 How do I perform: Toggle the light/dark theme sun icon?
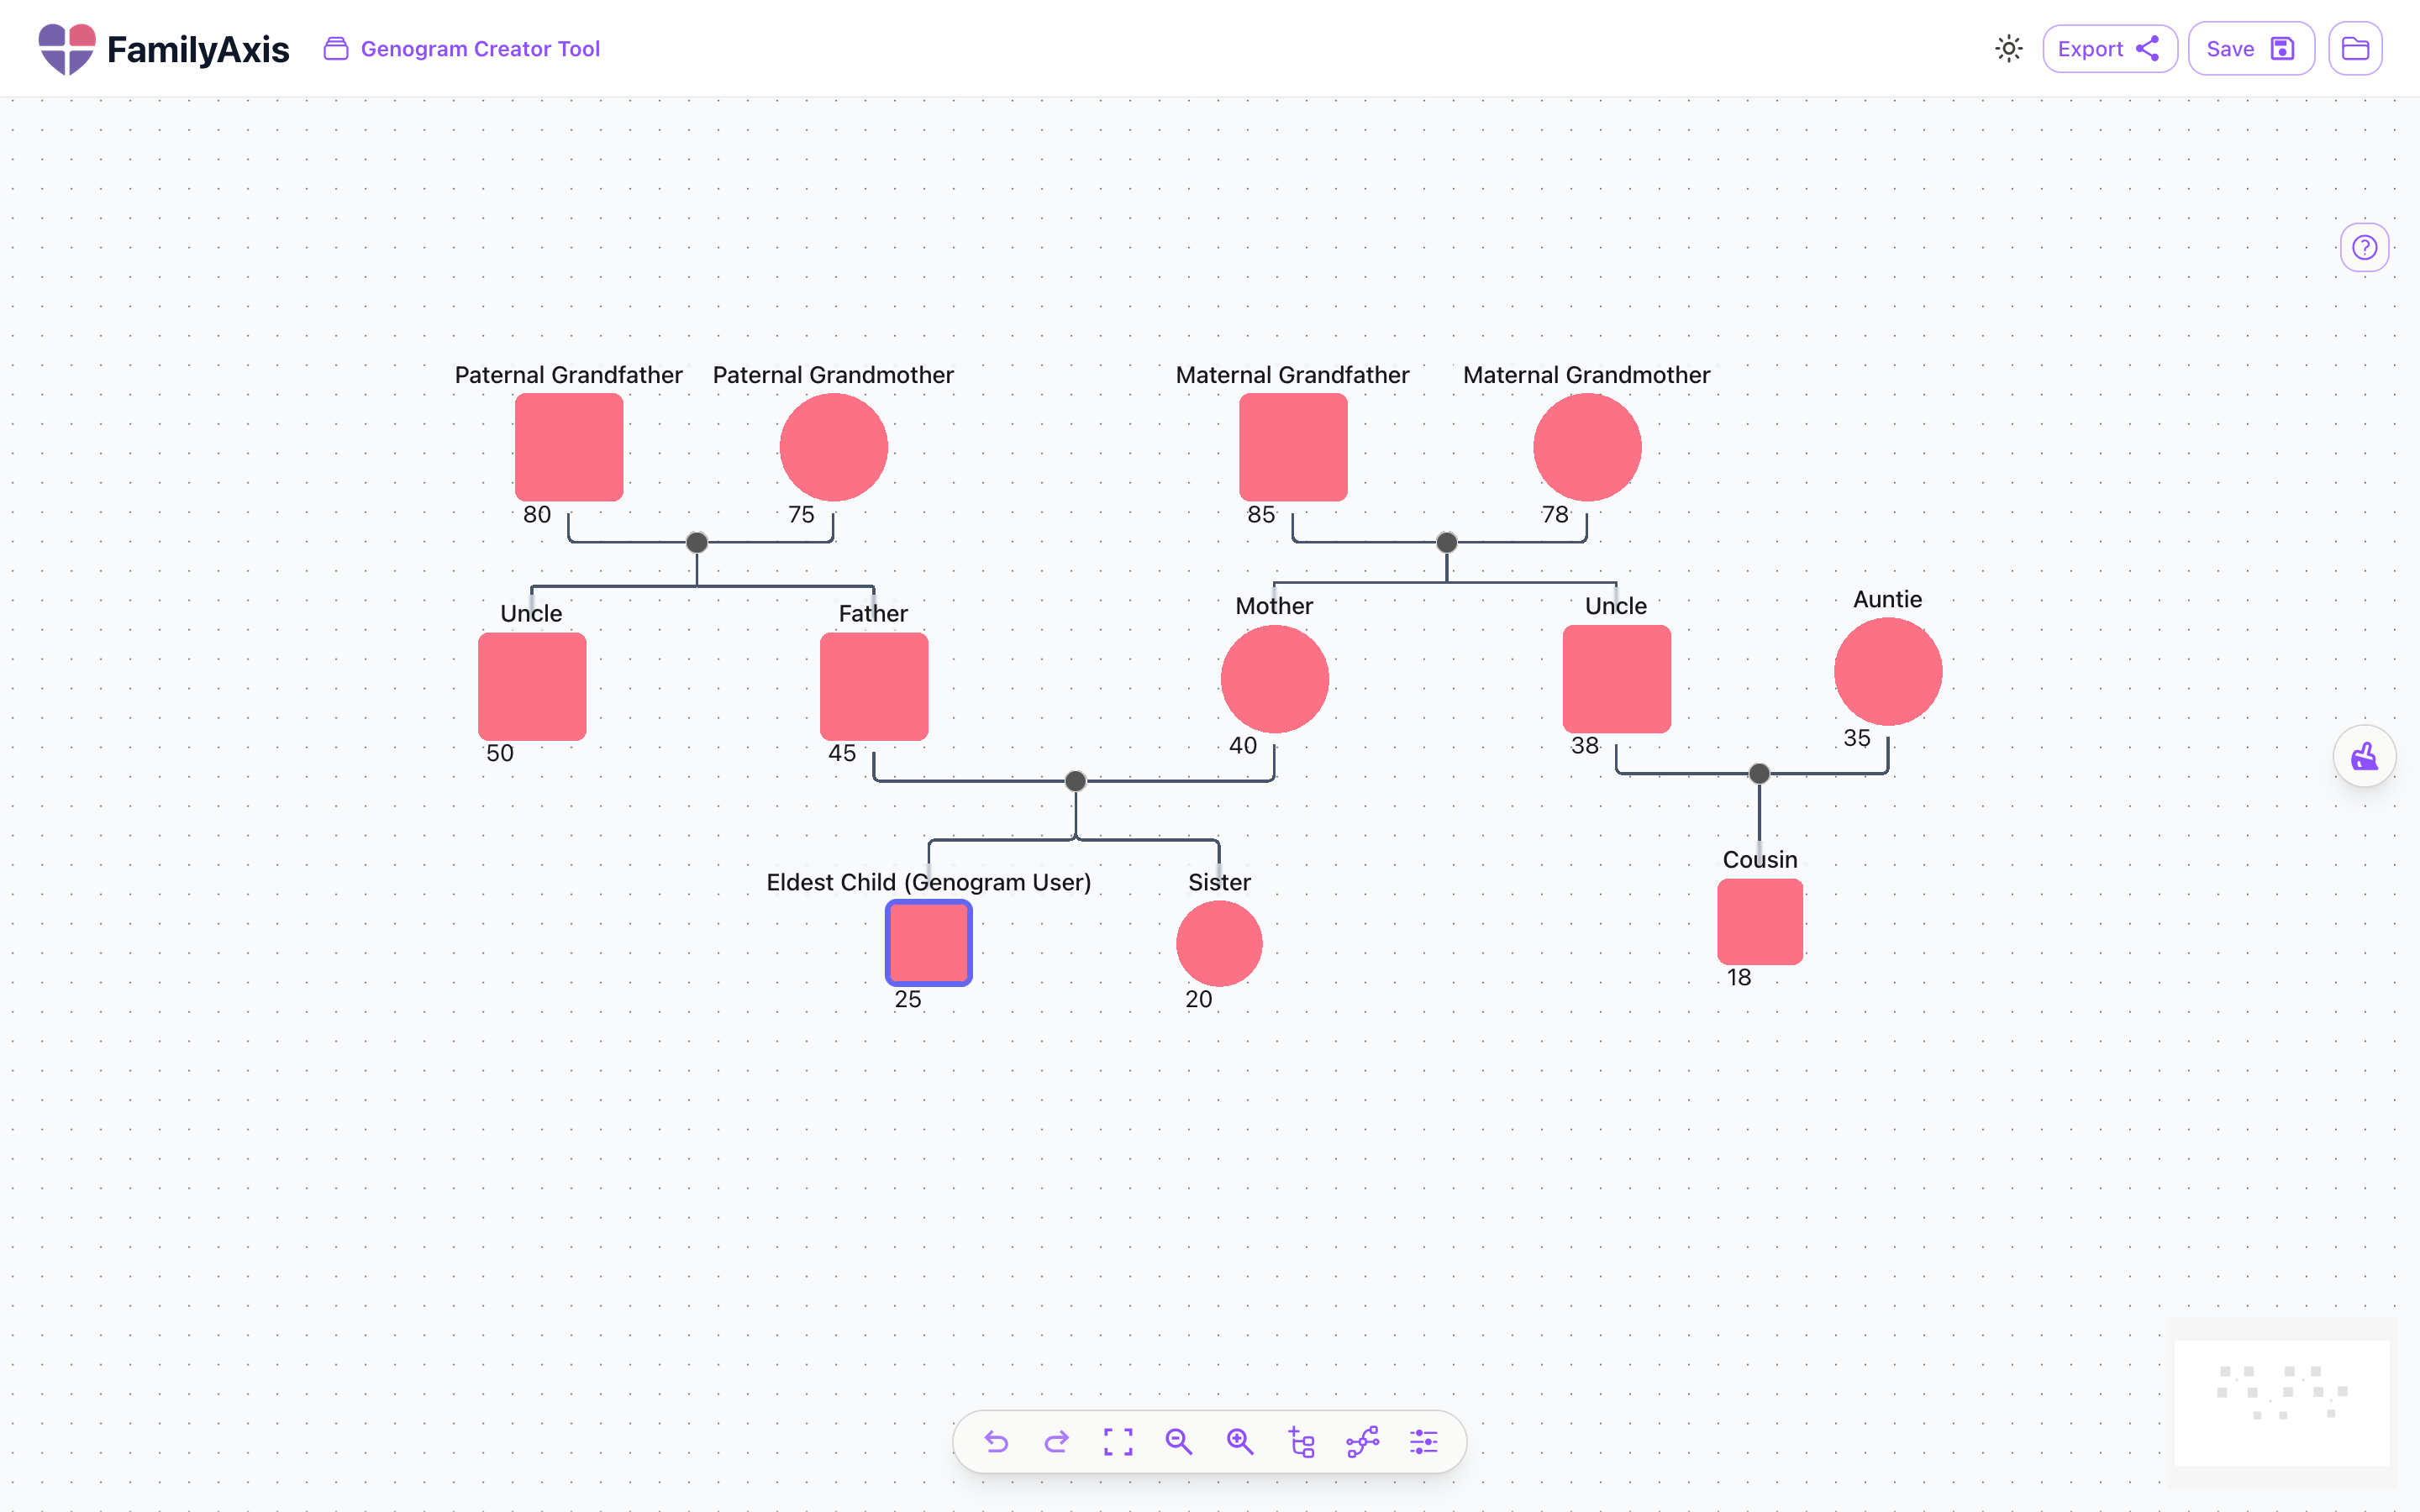click(2009, 49)
